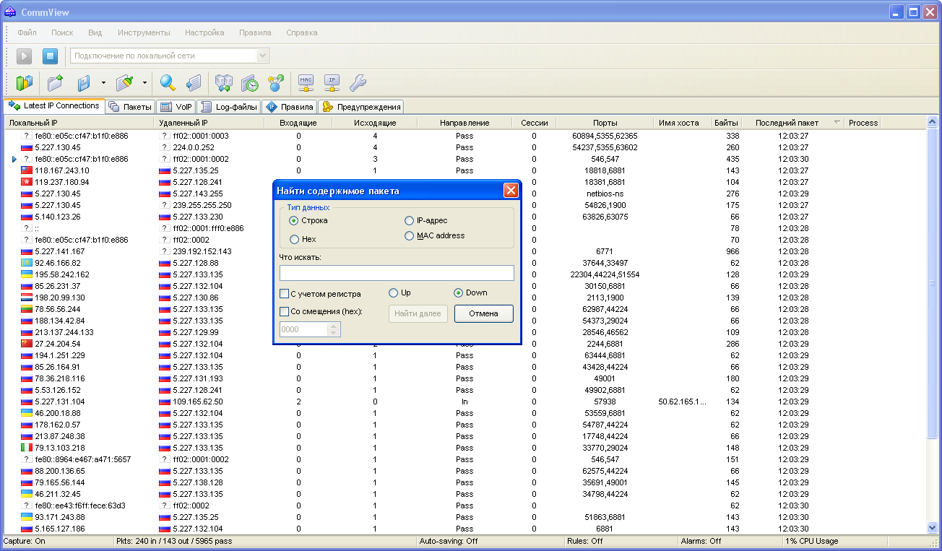Viewport: 942px width, 551px height.
Task: Choose the MAC address radio option
Action: click(410, 236)
